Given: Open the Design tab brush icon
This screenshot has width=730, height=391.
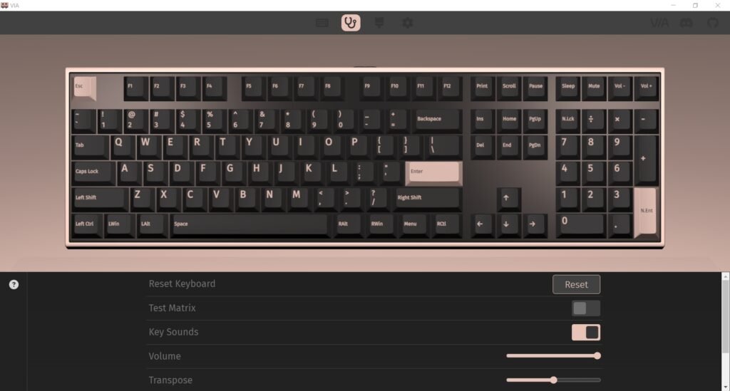Looking at the screenshot, I should (379, 23).
